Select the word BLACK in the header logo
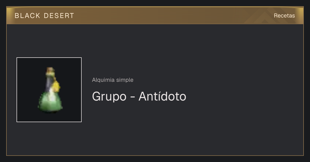This screenshot has height=162, width=310. (x=27, y=16)
